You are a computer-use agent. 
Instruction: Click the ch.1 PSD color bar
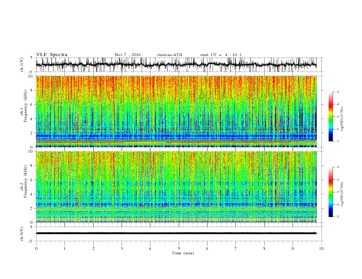331,117
